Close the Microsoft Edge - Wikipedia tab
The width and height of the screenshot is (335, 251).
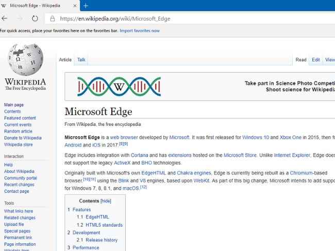[x=75, y=6]
